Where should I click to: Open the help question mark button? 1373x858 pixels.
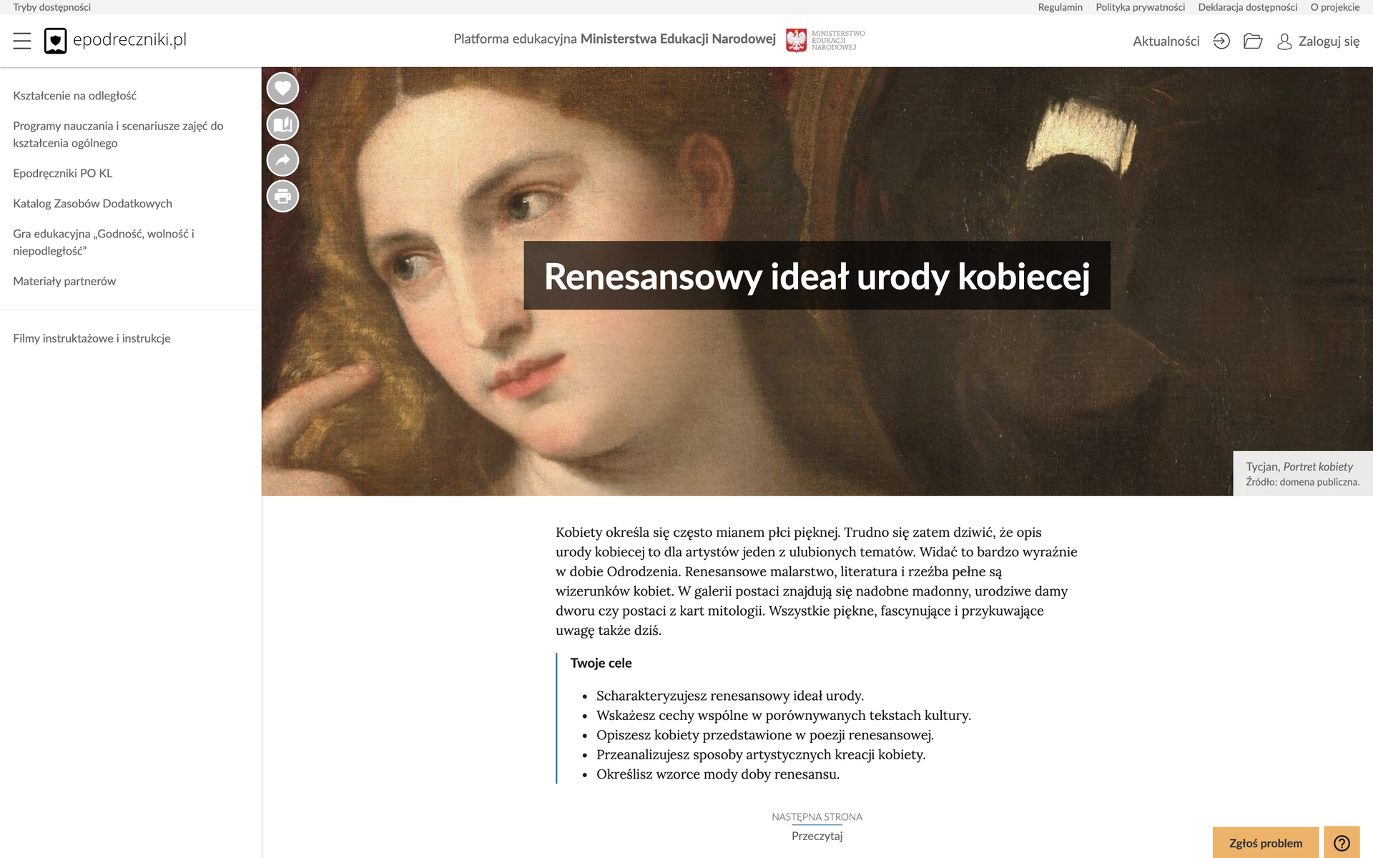(x=1342, y=843)
